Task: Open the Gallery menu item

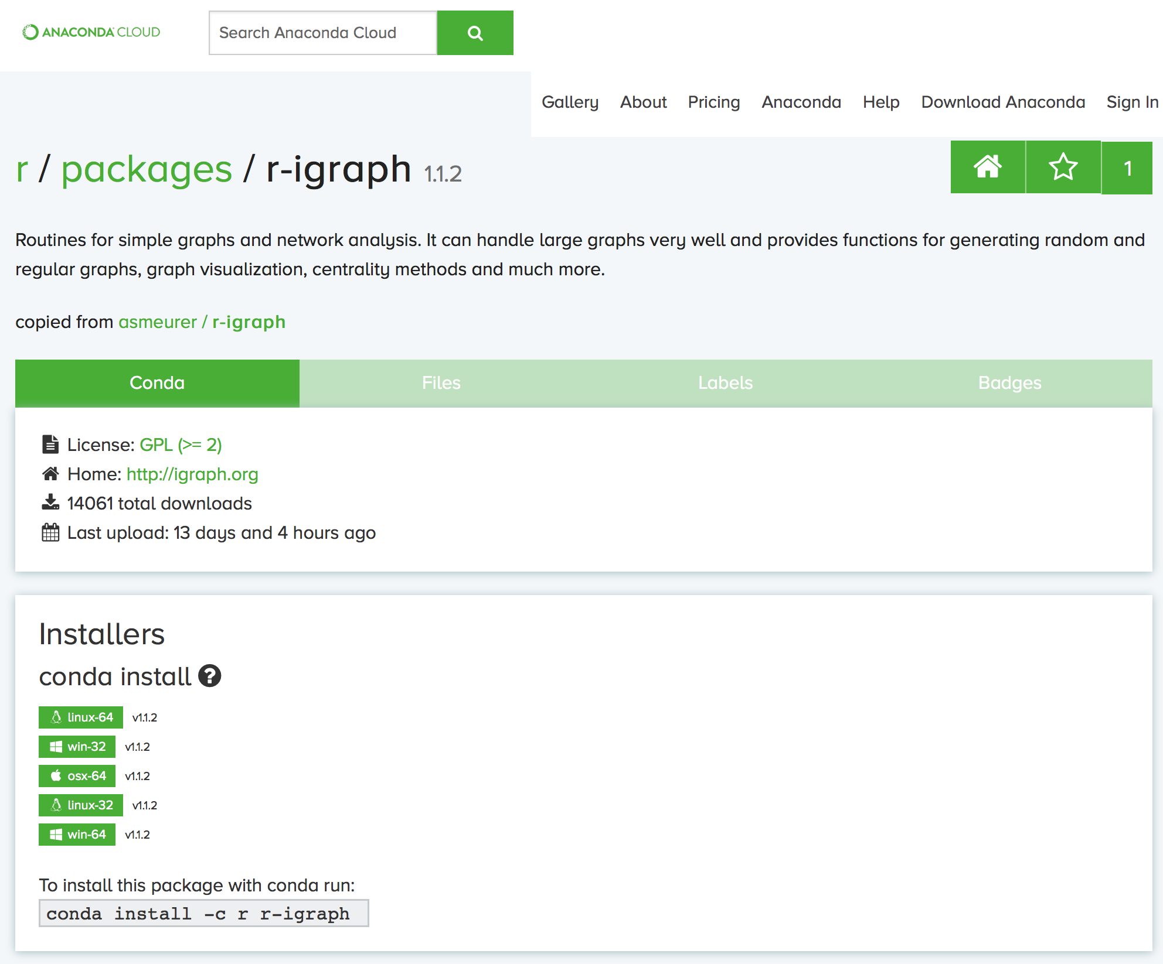Action: pyautogui.click(x=570, y=102)
